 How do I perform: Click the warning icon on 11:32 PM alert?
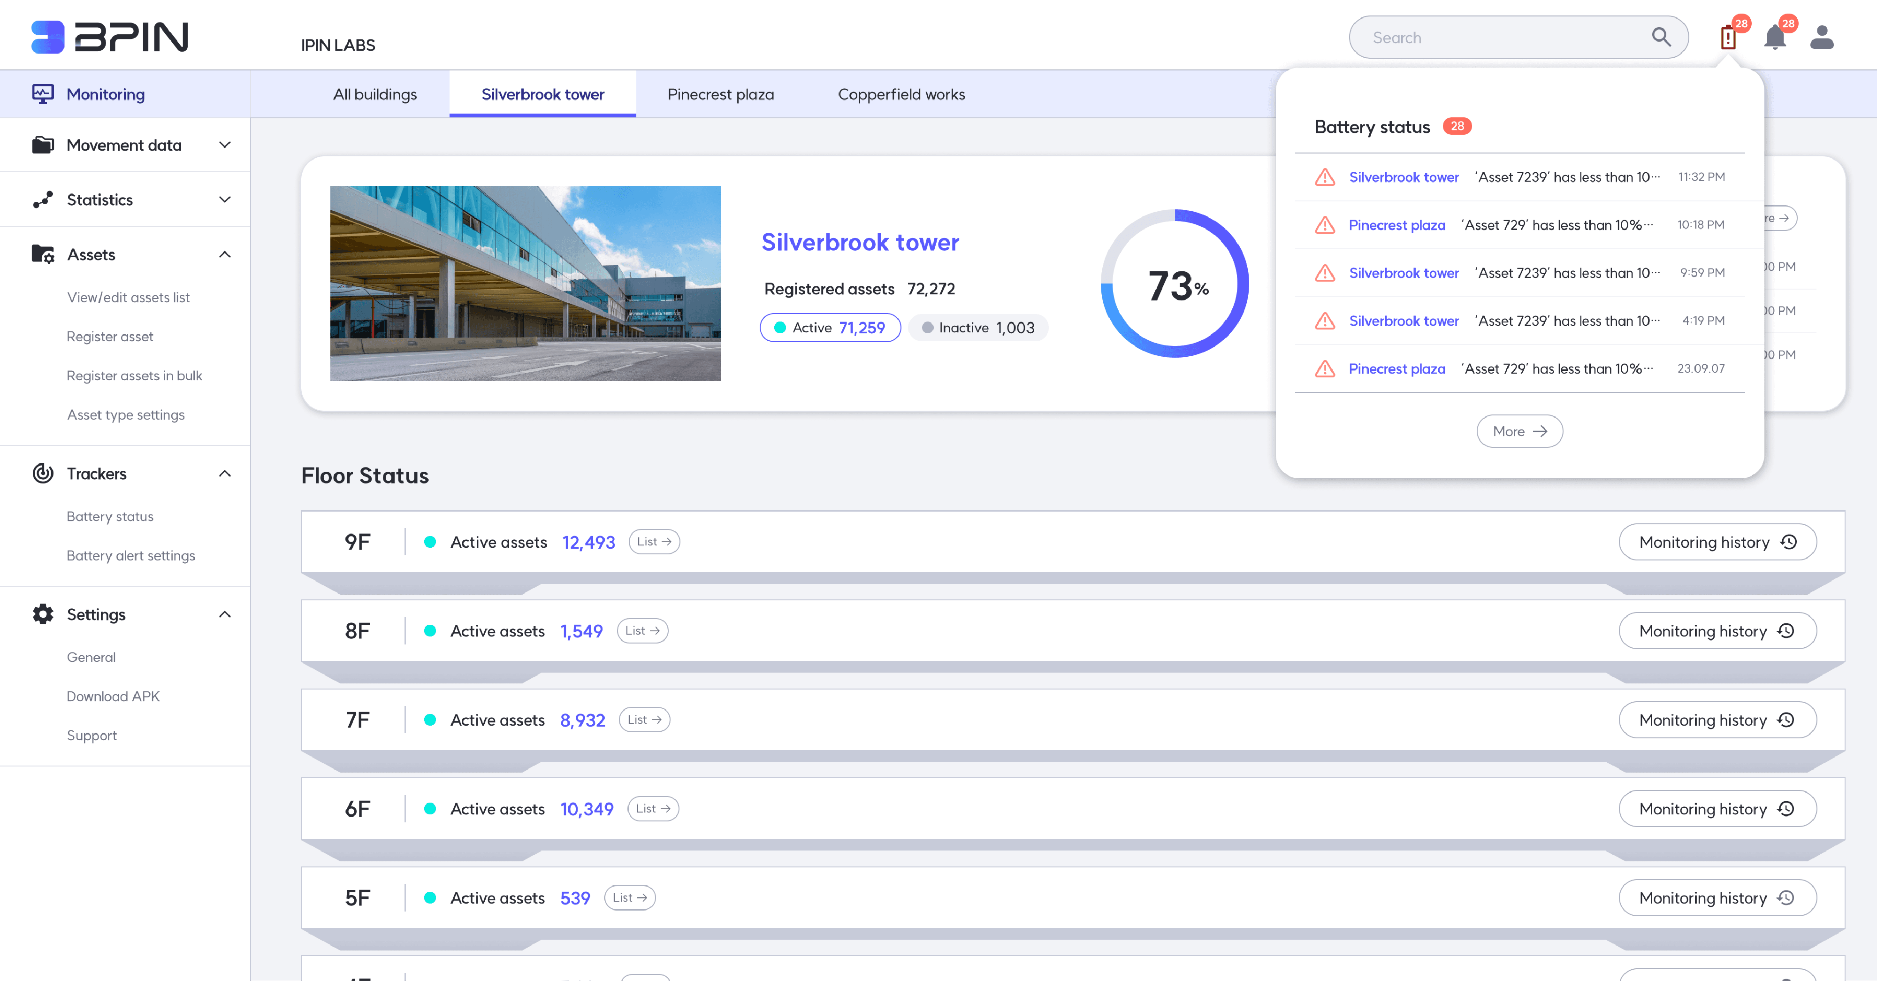click(1325, 177)
